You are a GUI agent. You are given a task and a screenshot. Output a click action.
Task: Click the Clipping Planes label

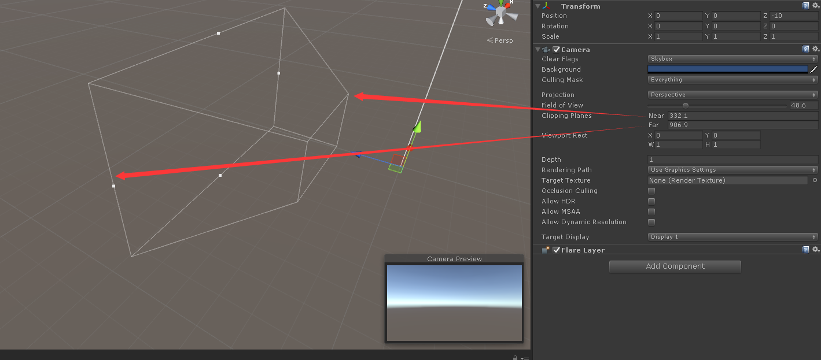[566, 116]
